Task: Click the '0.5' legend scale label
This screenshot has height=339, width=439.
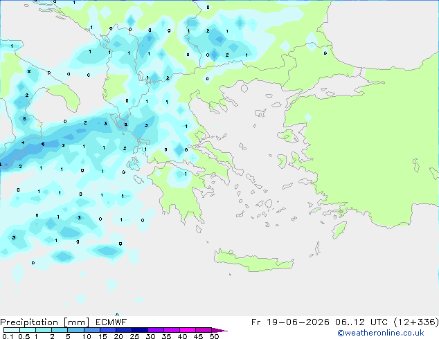Action: click(x=24, y=336)
